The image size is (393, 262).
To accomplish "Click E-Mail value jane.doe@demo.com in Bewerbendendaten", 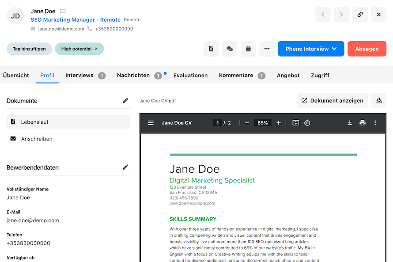I will coord(33,220).
